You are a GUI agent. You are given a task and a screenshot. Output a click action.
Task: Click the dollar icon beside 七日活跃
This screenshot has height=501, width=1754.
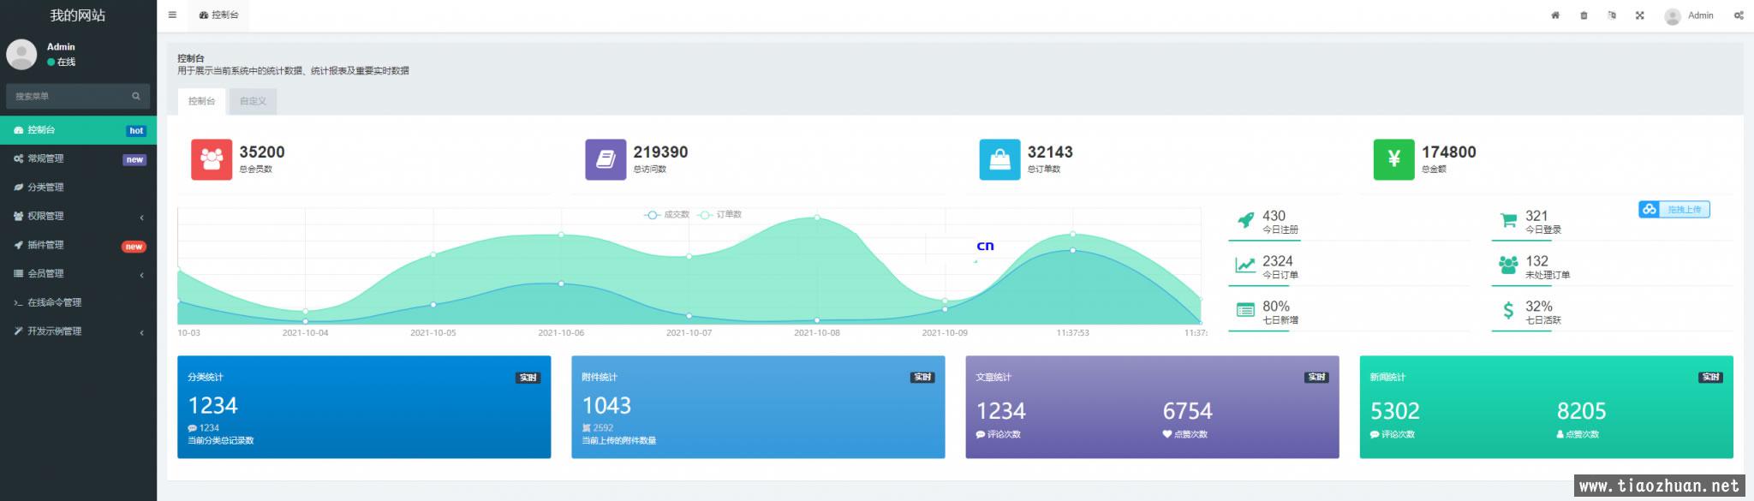pyautogui.click(x=1508, y=310)
